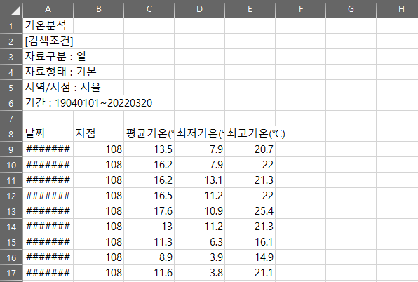Screen dimensions: 418x282
Task: Click max temperature 25.4 in row 13
Action: (250, 211)
